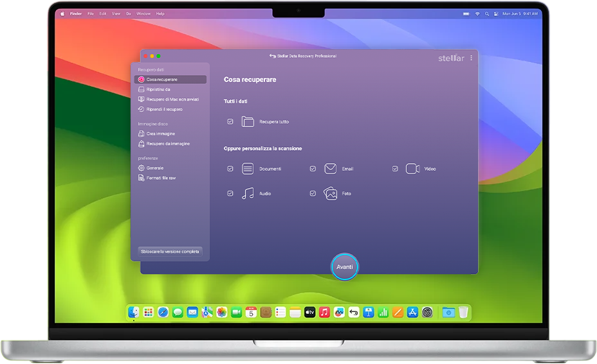Click the battery icon in menu bar
The width and height of the screenshot is (597, 364).
466,13
